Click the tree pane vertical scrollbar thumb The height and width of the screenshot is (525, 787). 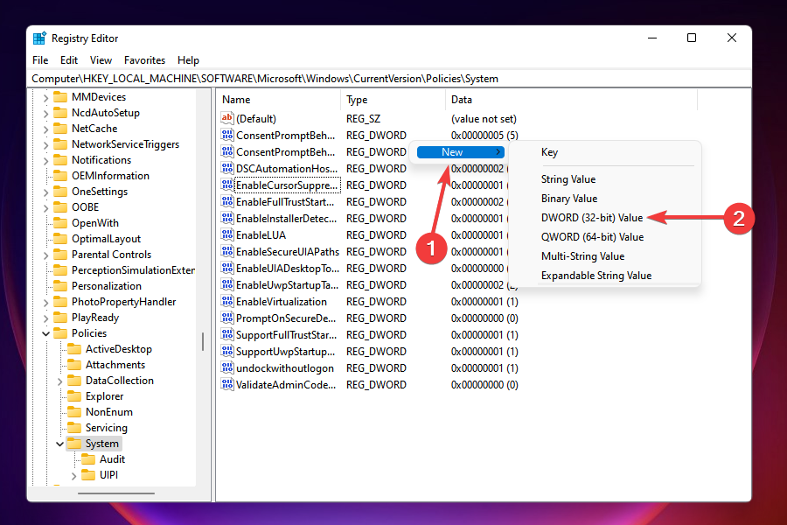click(x=203, y=341)
